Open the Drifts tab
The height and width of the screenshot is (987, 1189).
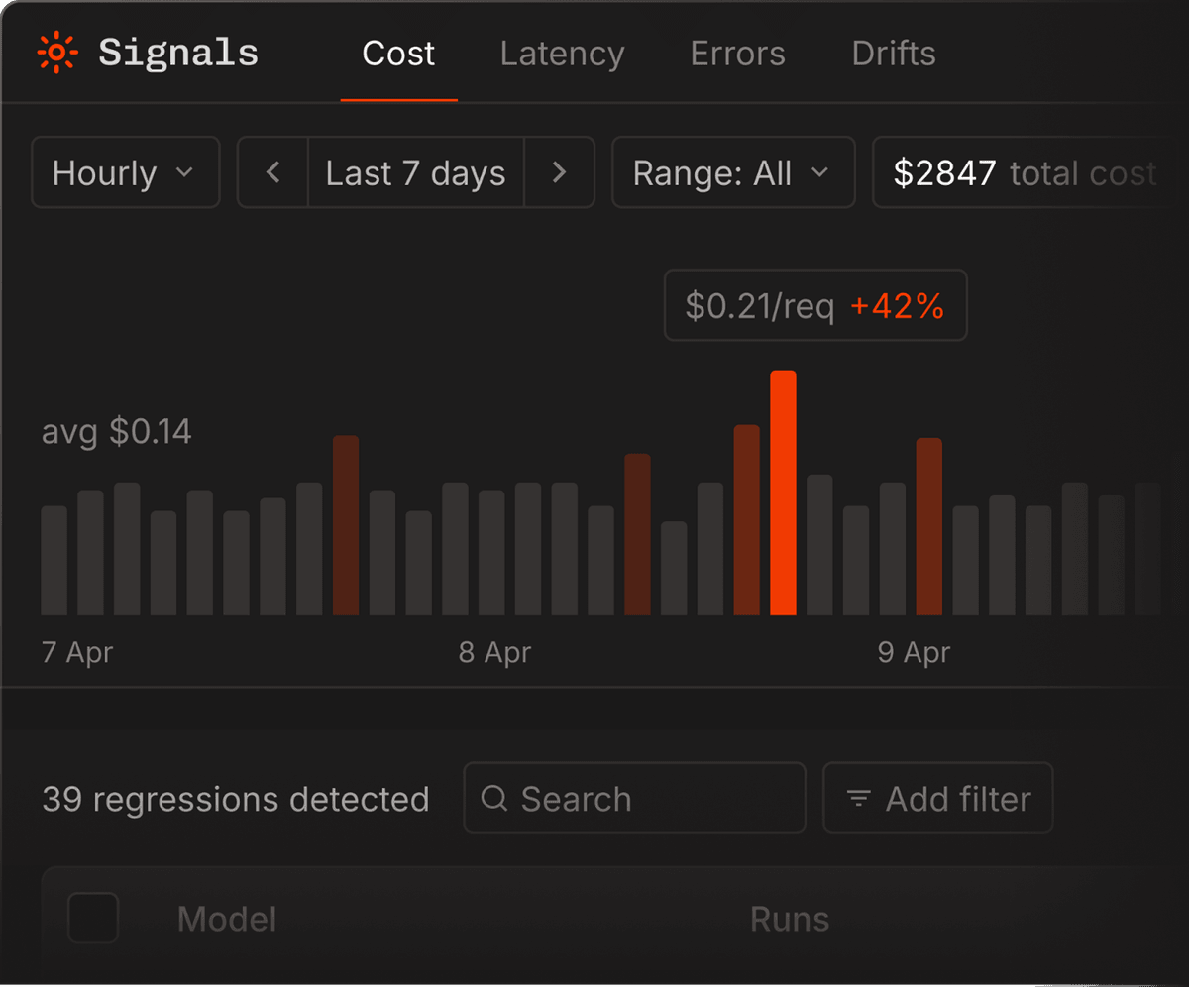tap(893, 54)
